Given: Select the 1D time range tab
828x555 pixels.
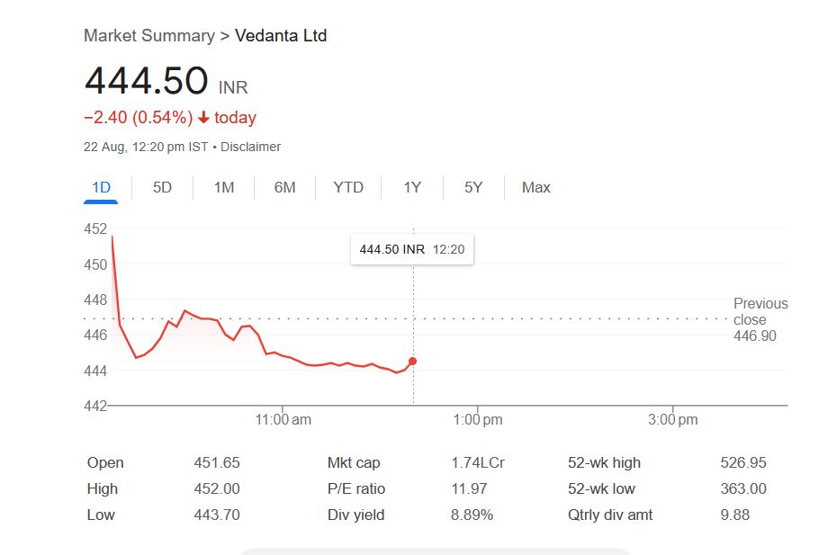Looking at the screenshot, I should click(101, 187).
